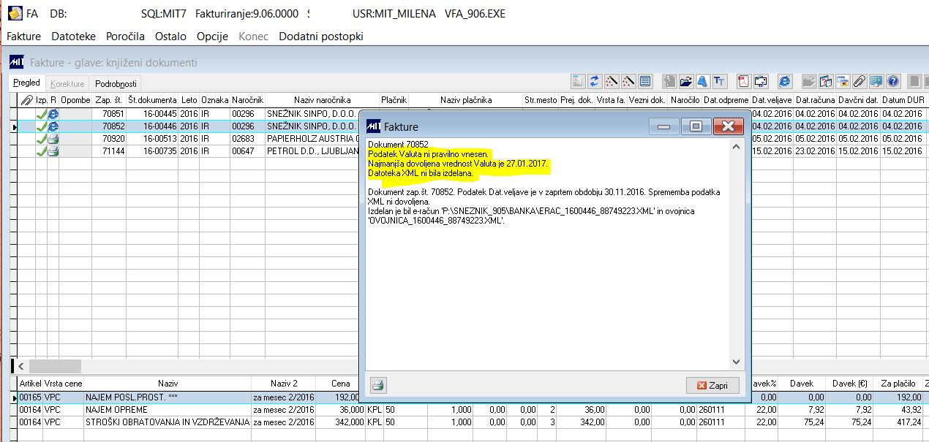Open the help question mark icon
This screenshot has height=442, width=929.
click(x=892, y=81)
